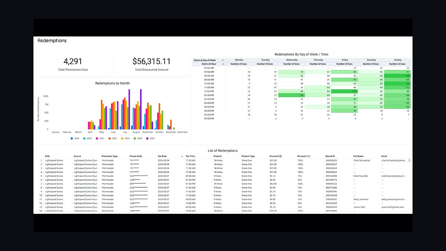446x251 pixels.
Task: Click Round ID 359669722
Action: [331, 184]
